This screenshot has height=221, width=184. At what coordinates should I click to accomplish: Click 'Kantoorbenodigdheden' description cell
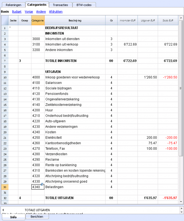tap(75, 143)
